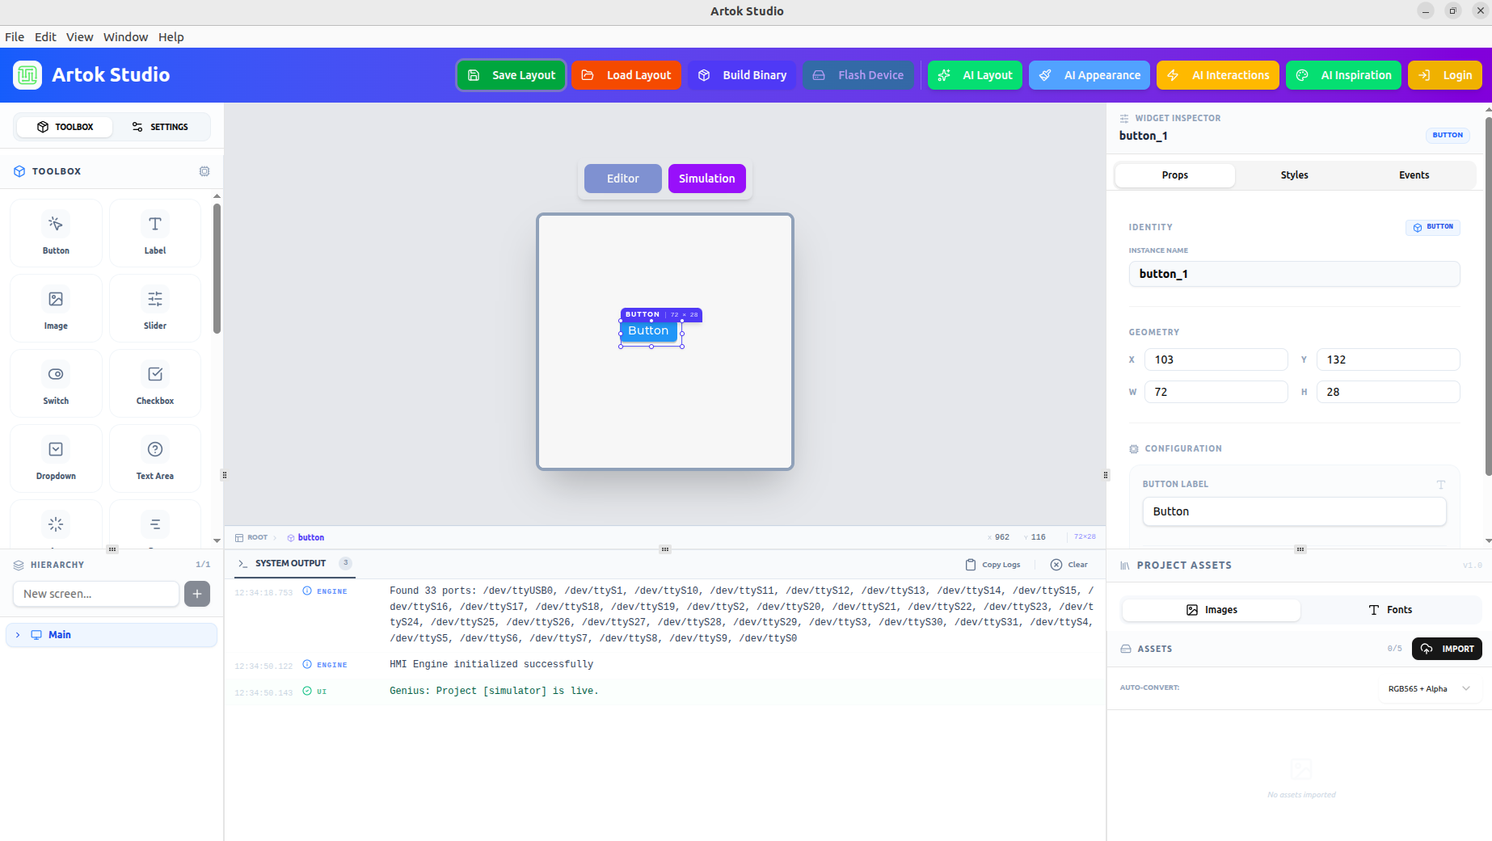Select the Checkbox widget tool

[154, 383]
